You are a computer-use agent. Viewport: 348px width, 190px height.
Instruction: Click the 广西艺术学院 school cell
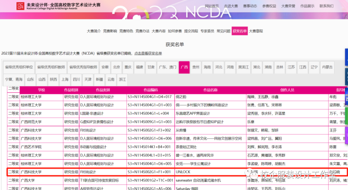coord(42,147)
